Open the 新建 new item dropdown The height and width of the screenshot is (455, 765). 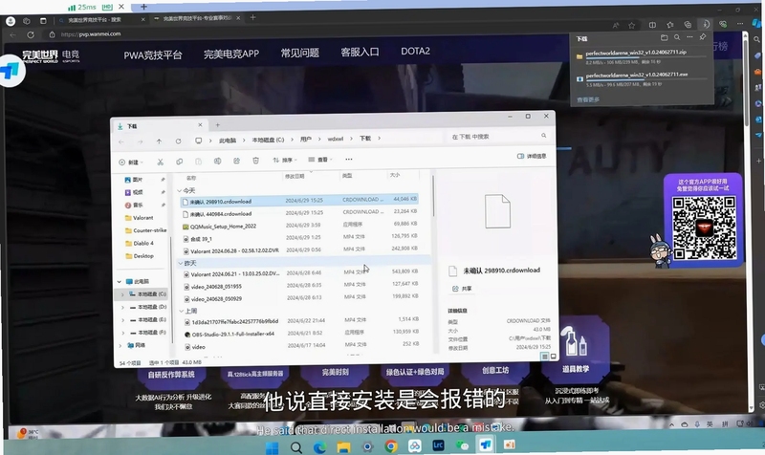click(x=131, y=162)
